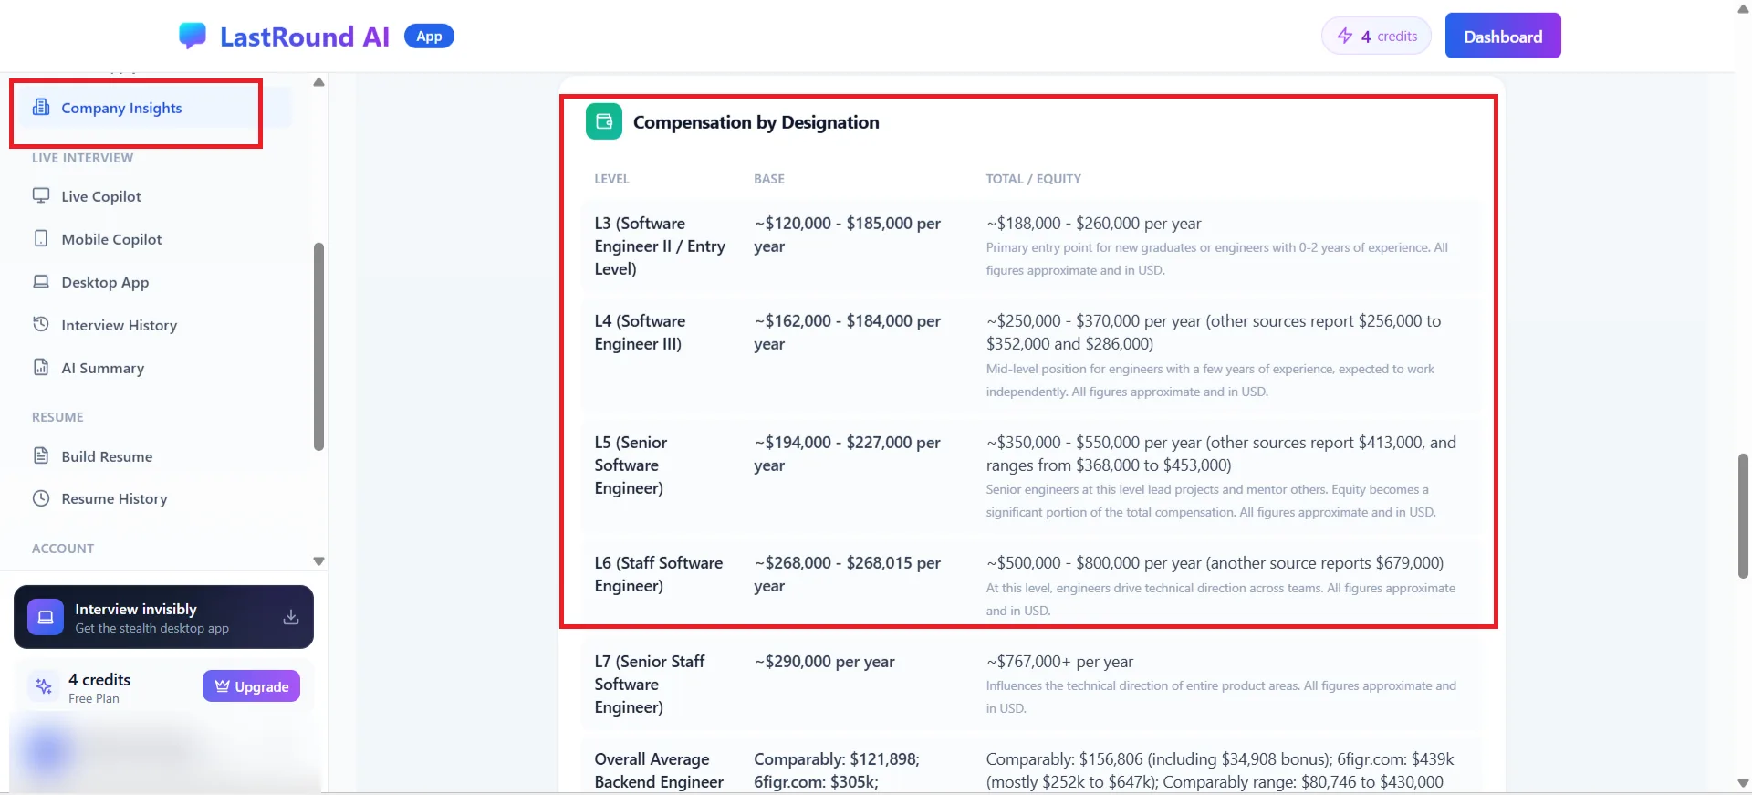Click the ~$162,000 - $184,000 per year base value
The width and height of the screenshot is (1752, 795).
click(x=847, y=332)
